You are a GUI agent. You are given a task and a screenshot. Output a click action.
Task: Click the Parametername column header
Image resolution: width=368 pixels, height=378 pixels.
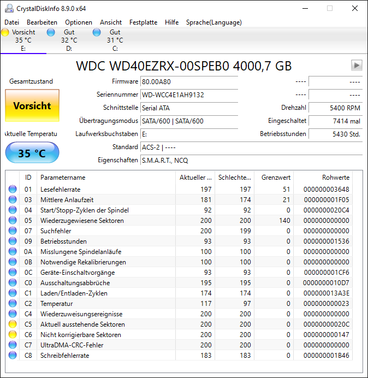click(106, 178)
